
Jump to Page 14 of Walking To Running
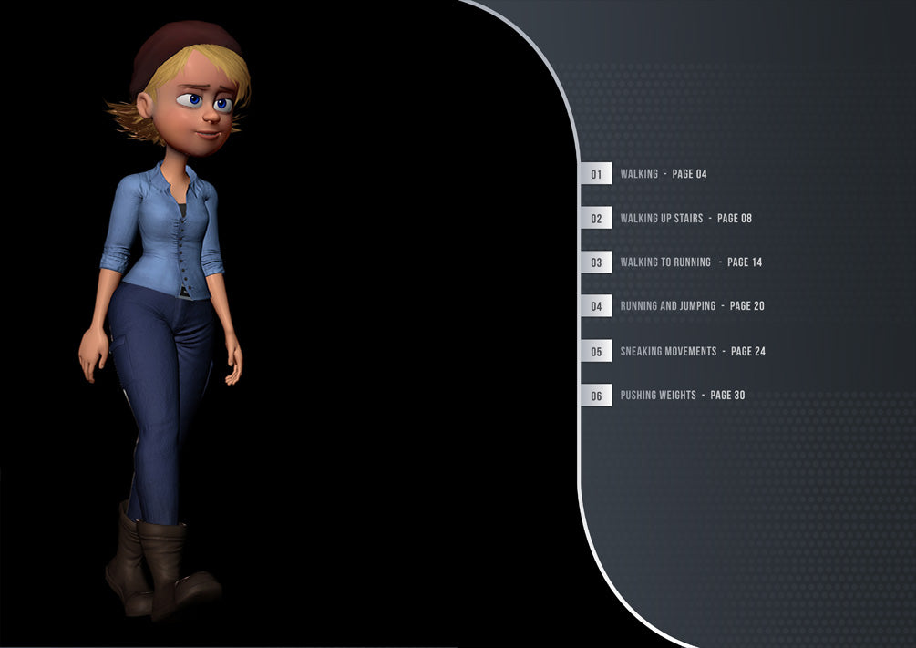pos(744,262)
